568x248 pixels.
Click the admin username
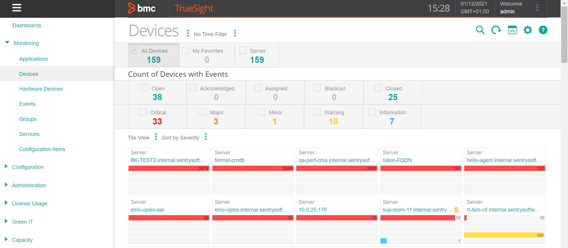click(x=507, y=12)
